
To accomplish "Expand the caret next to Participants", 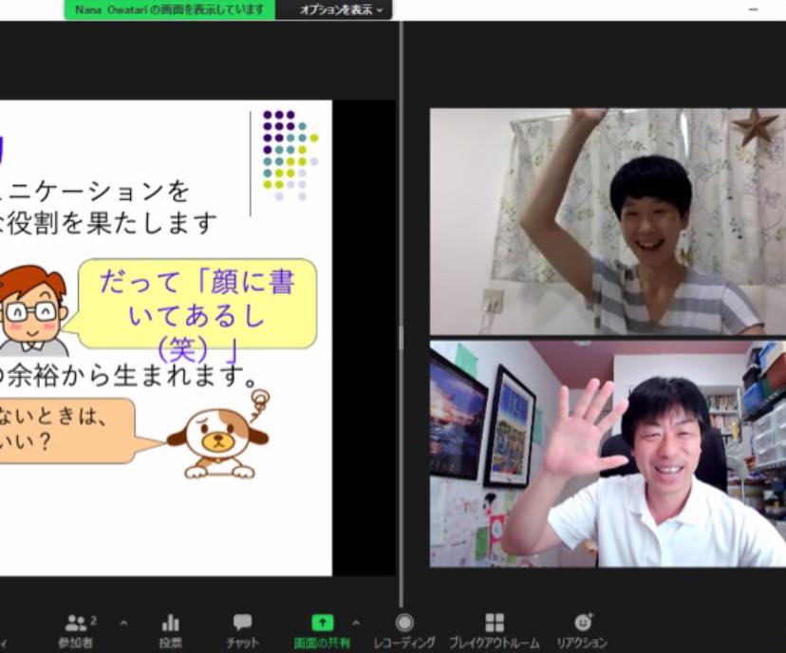I will [123, 624].
